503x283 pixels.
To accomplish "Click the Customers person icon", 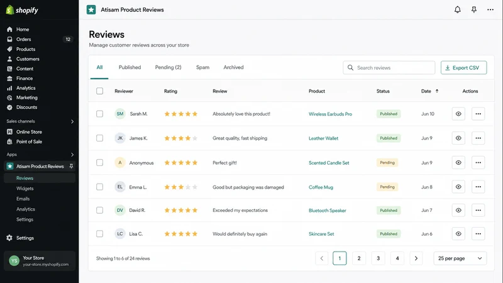I will pos(9,59).
